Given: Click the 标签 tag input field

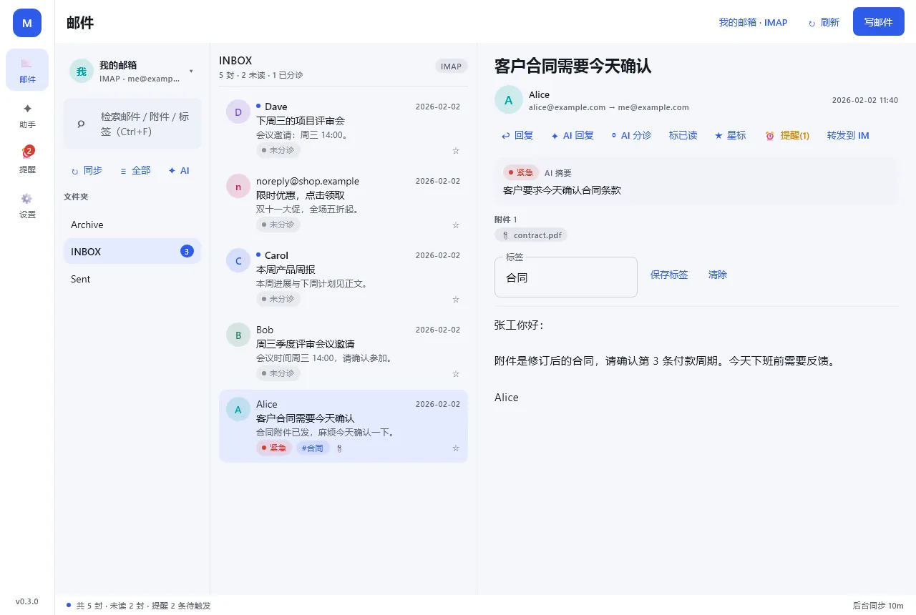Looking at the screenshot, I should click(x=566, y=277).
